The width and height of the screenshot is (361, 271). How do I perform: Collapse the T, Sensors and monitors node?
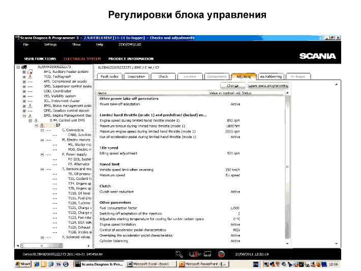pos(42,169)
